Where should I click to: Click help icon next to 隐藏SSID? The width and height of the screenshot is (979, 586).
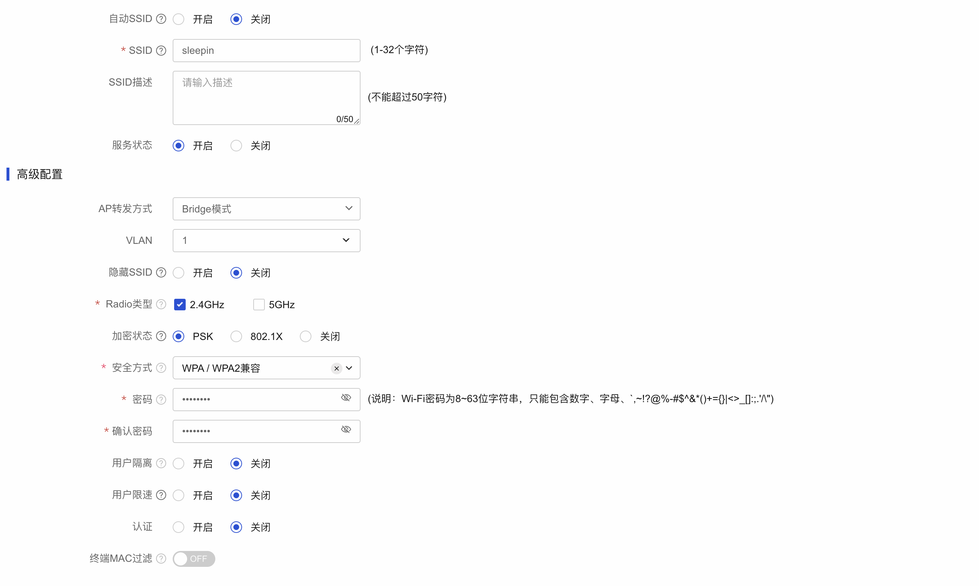(x=161, y=272)
